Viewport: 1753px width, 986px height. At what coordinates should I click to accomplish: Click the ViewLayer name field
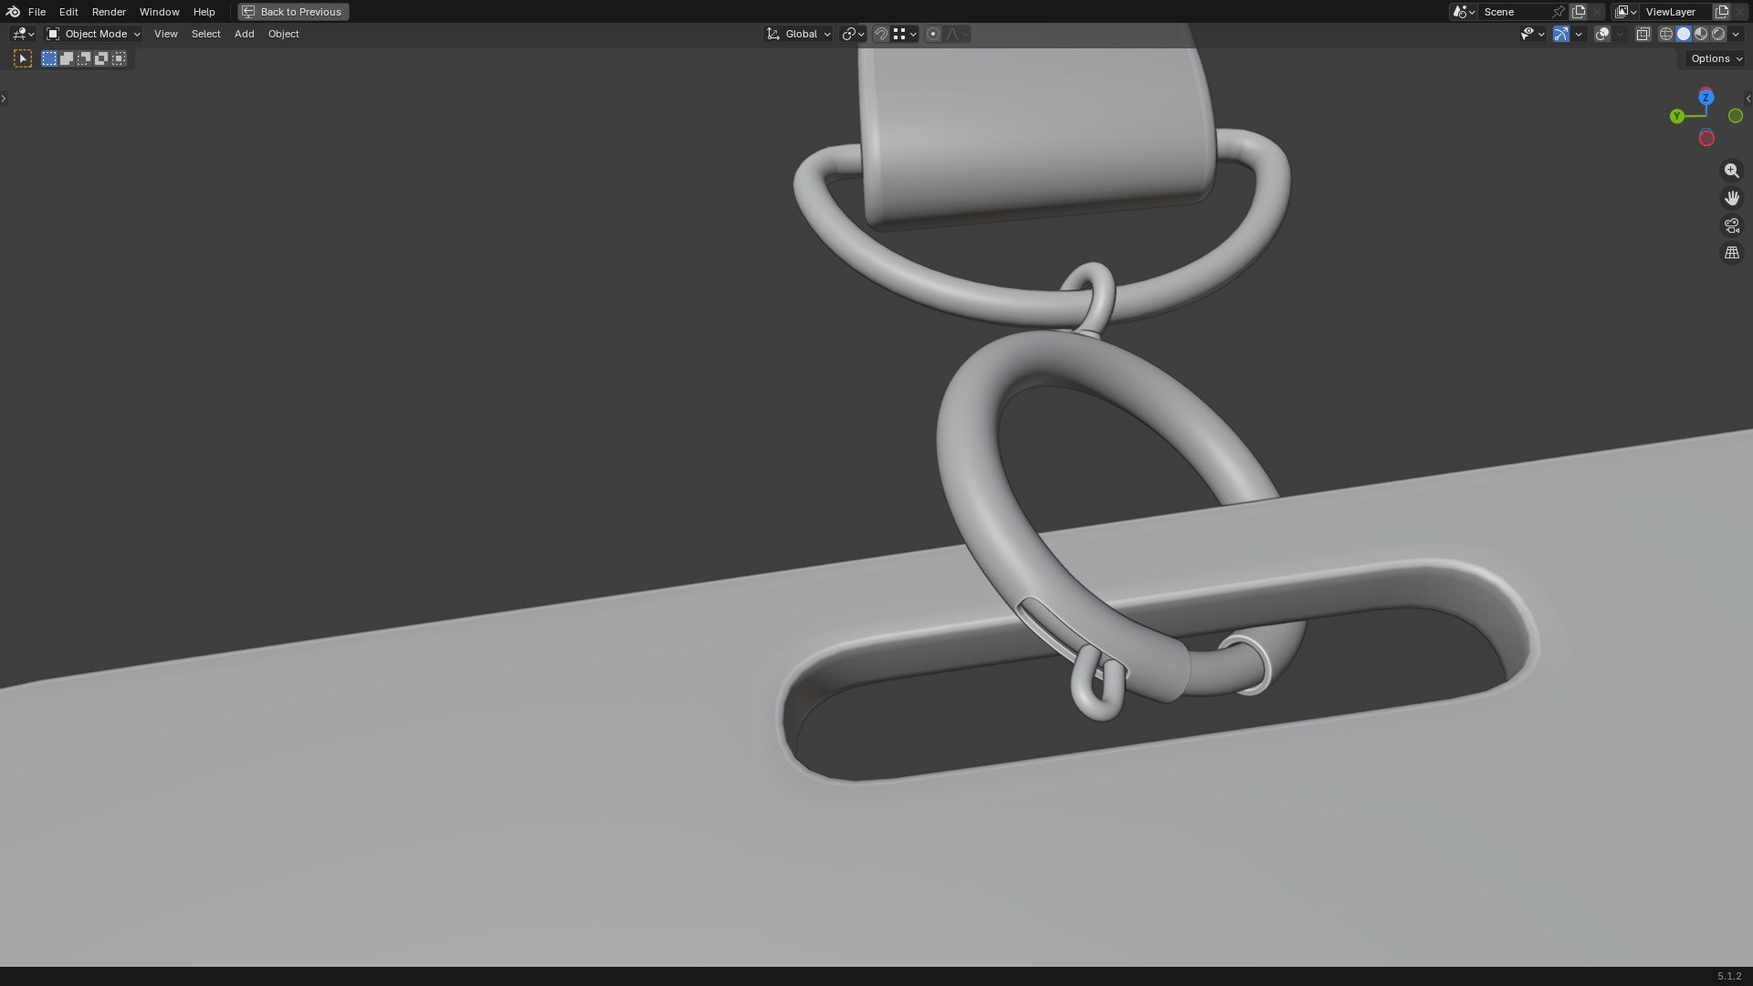(x=1677, y=12)
